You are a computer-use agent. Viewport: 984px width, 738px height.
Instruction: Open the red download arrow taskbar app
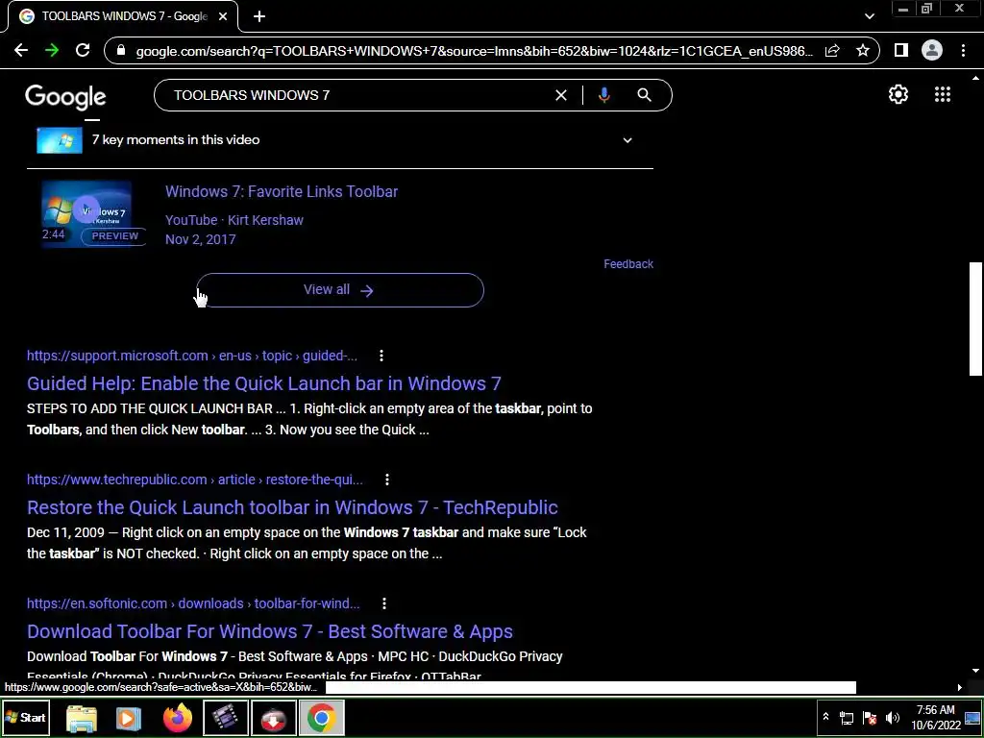pos(273,719)
